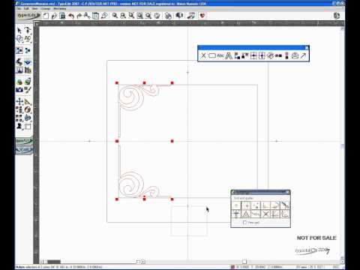
Task: Click the two horizontal black squares icon
Action: (x=278, y=55)
